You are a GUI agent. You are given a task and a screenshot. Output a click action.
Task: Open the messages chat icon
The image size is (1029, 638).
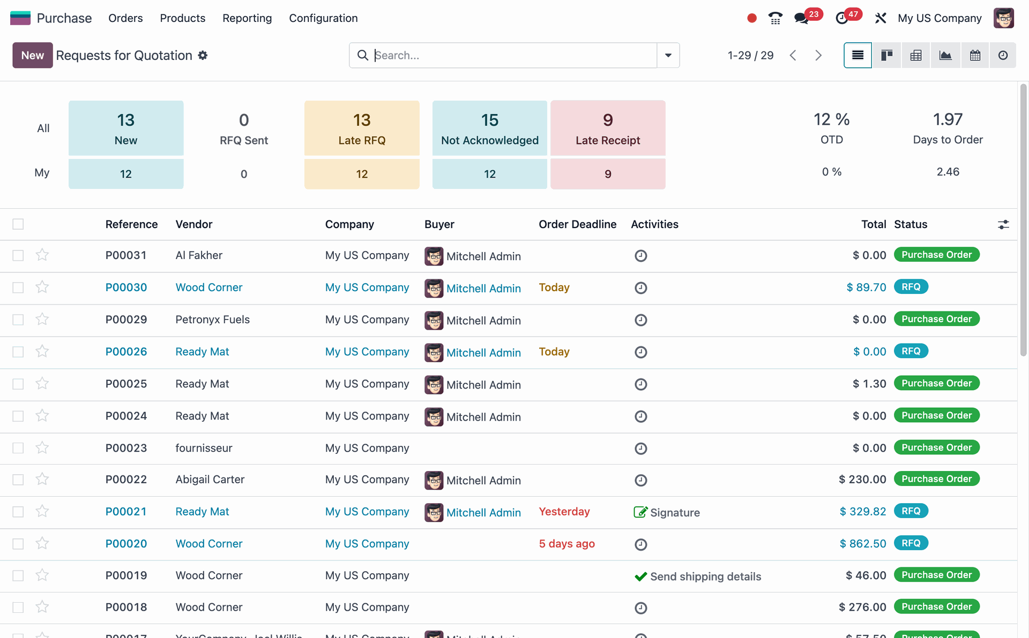pyautogui.click(x=802, y=18)
